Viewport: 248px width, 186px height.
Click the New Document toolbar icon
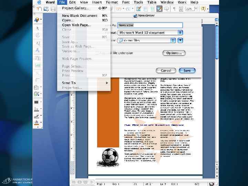[x=39, y=9]
